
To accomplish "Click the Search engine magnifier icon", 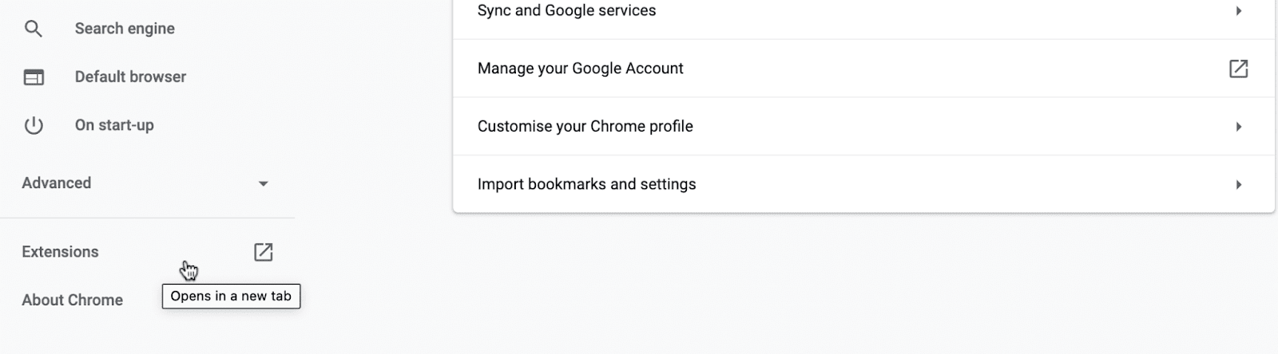I will coord(33,29).
